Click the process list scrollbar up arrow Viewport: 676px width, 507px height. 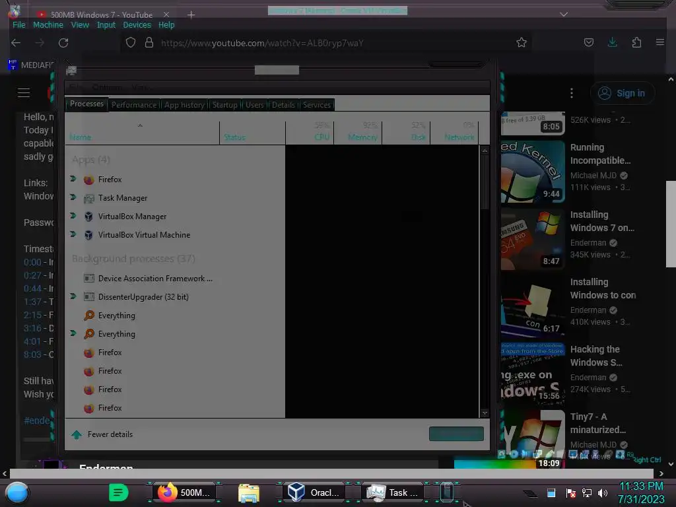485,151
